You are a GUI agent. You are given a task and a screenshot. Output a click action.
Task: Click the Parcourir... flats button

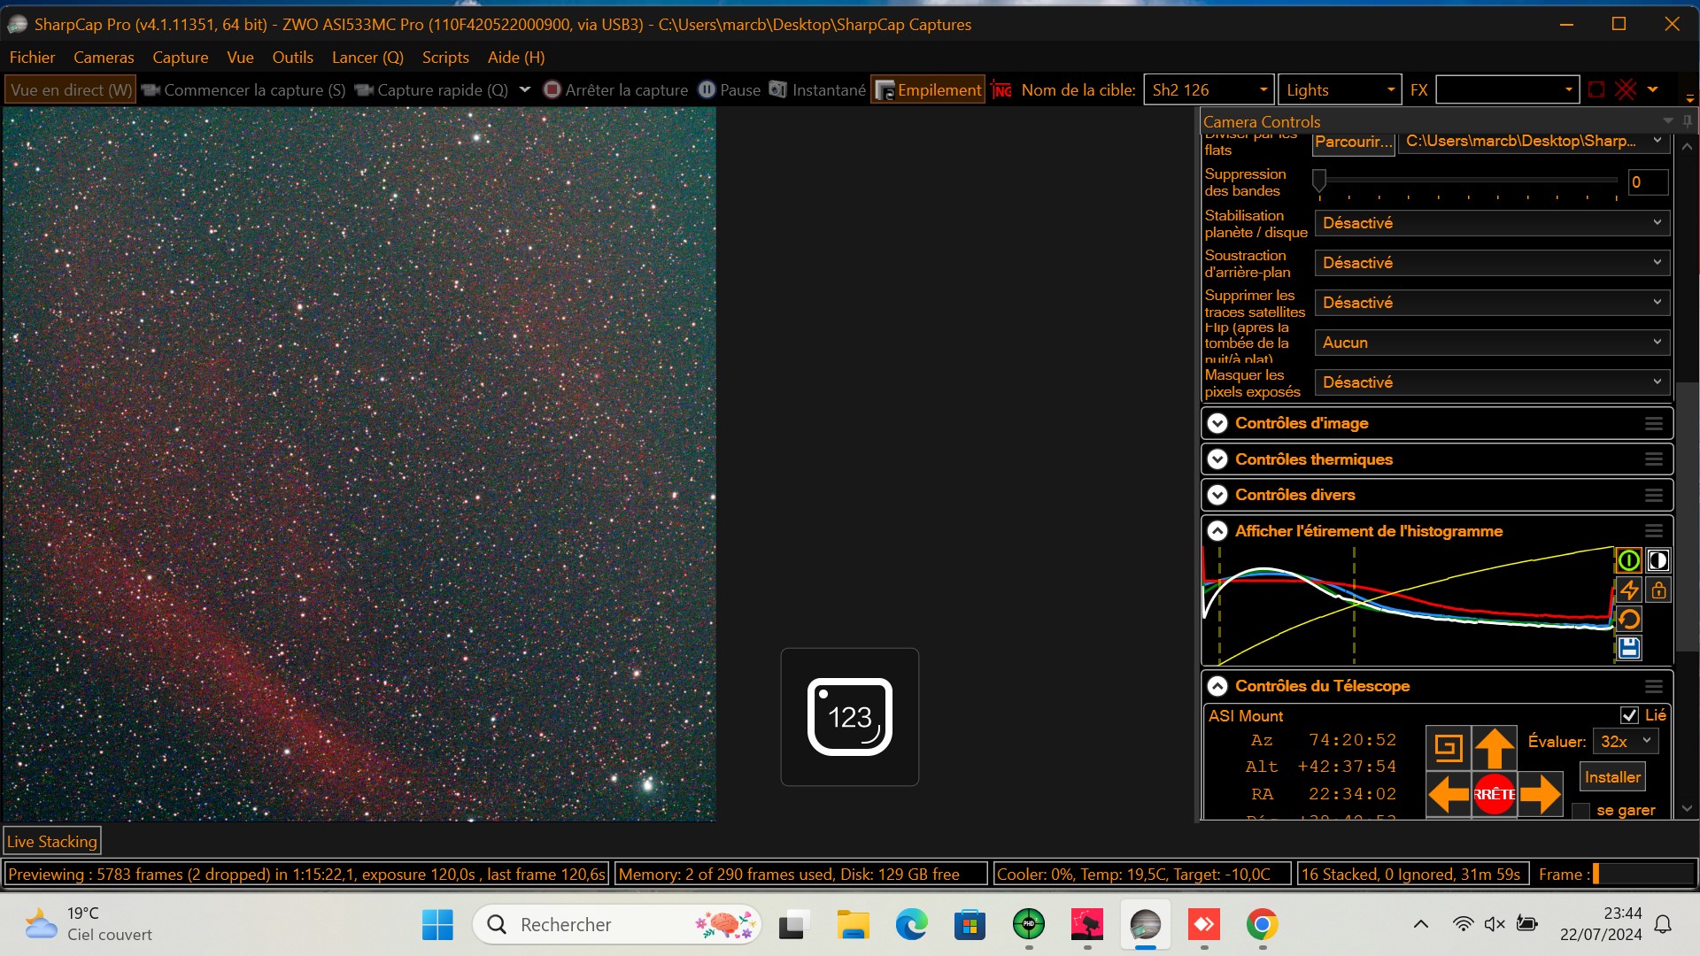(x=1354, y=142)
